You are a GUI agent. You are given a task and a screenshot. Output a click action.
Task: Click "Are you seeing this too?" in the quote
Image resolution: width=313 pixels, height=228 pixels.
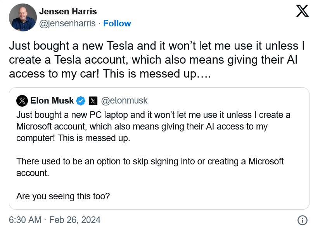(63, 196)
